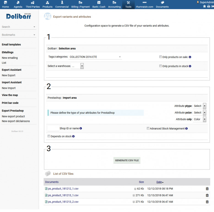The width and height of the screenshot is (214, 212).
Task: Open the Tools module icon
Action: point(128,4)
